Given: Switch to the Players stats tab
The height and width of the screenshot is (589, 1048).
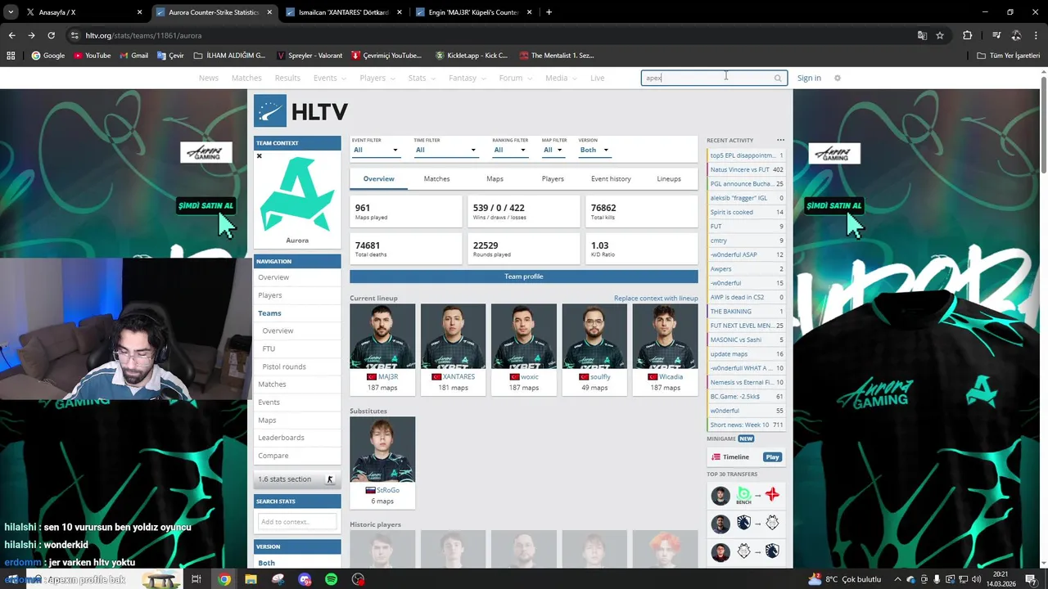Looking at the screenshot, I should tap(553, 178).
